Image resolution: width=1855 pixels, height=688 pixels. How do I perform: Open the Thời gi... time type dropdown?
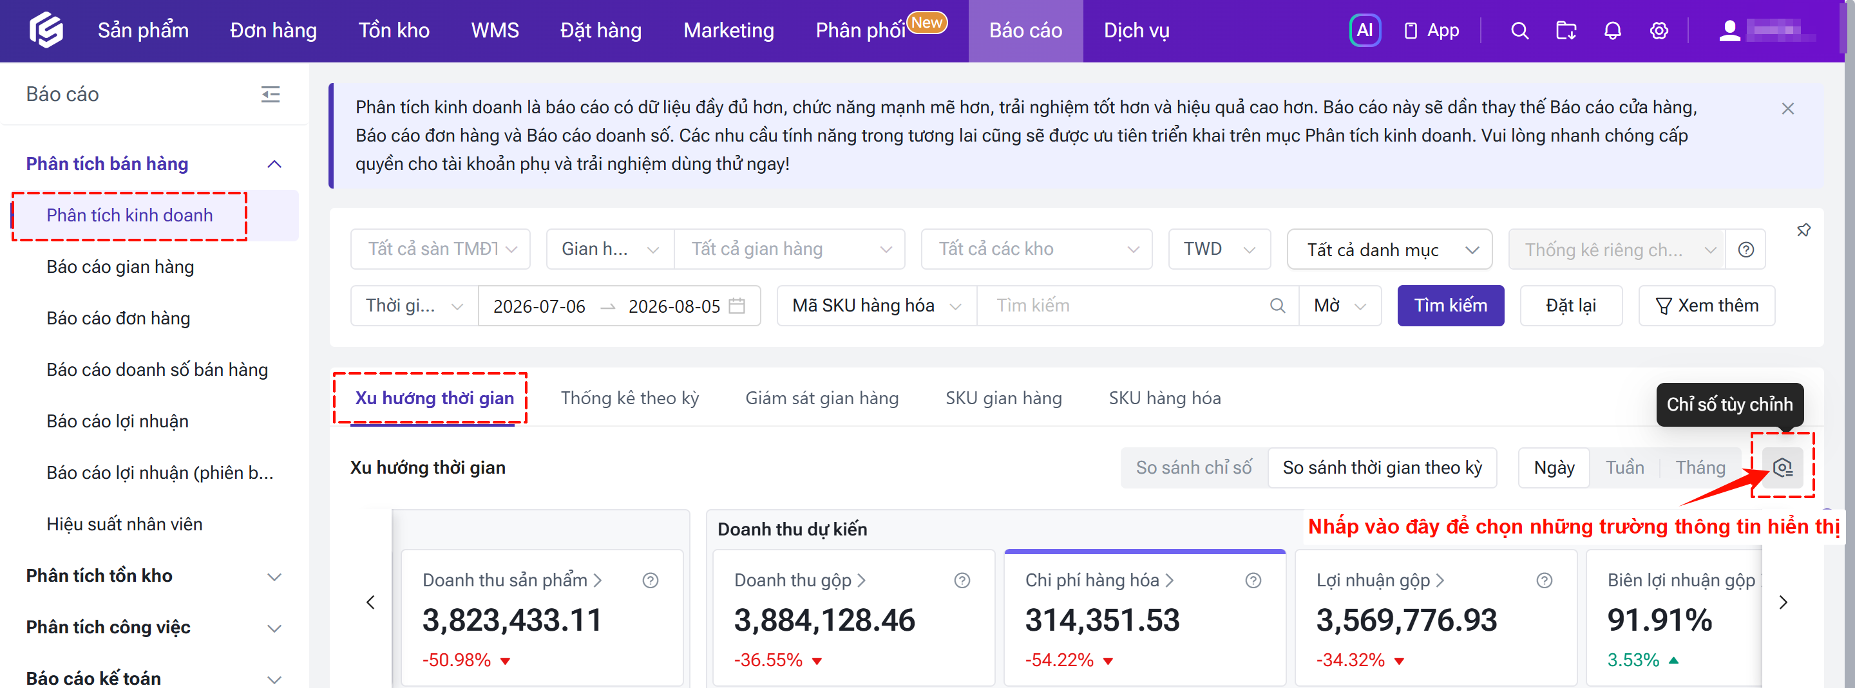(x=414, y=306)
